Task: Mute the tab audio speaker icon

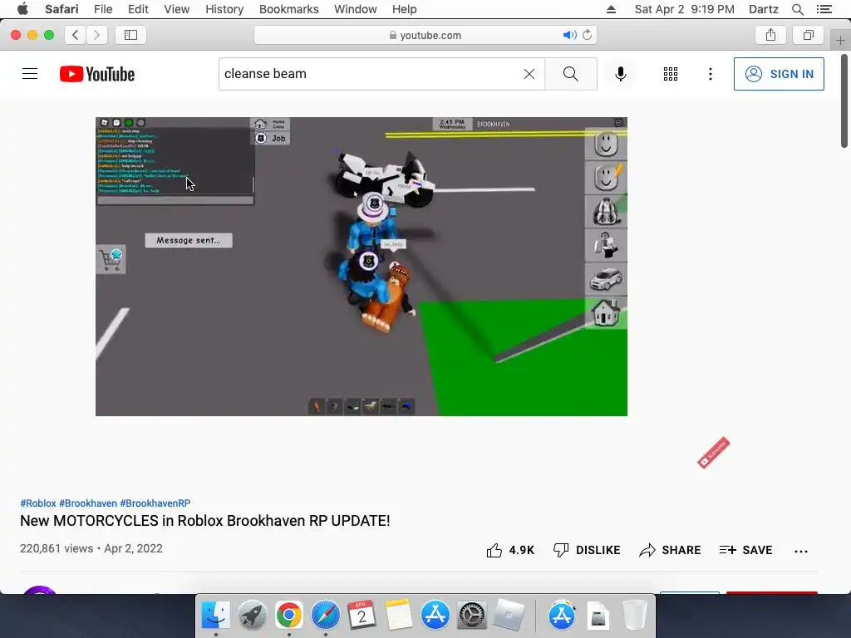Action: (569, 35)
